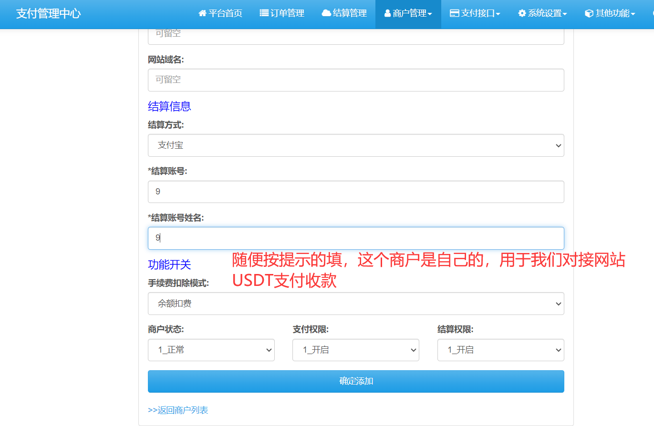The image size is (654, 426).
Task: Click the 支付管理中心 brand title
Action: [48, 13]
